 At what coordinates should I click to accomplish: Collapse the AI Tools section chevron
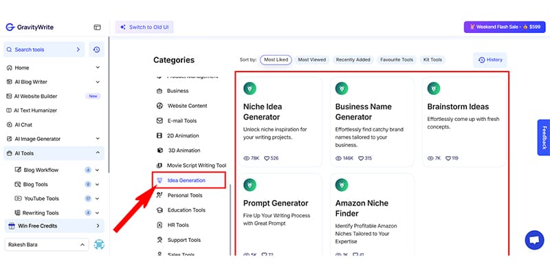click(x=98, y=153)
